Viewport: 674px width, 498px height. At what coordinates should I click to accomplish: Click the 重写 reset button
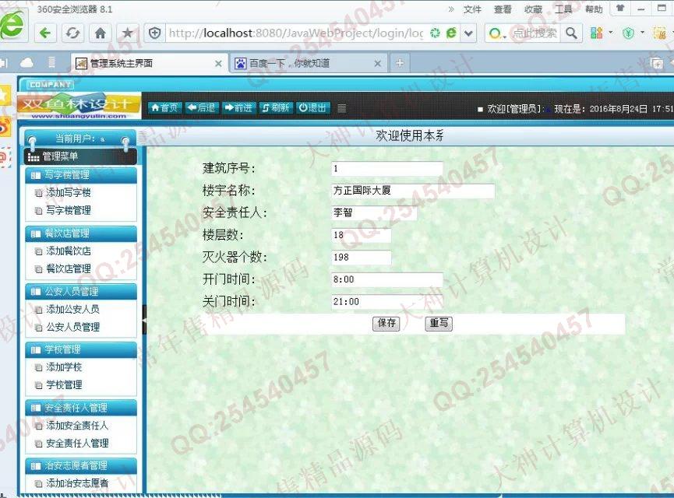(439, 323)
